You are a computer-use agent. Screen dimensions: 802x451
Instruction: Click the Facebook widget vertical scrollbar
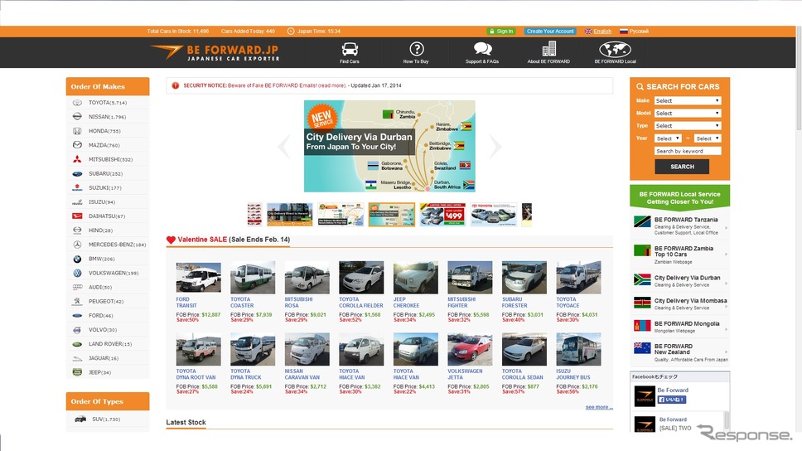(727, 420)
